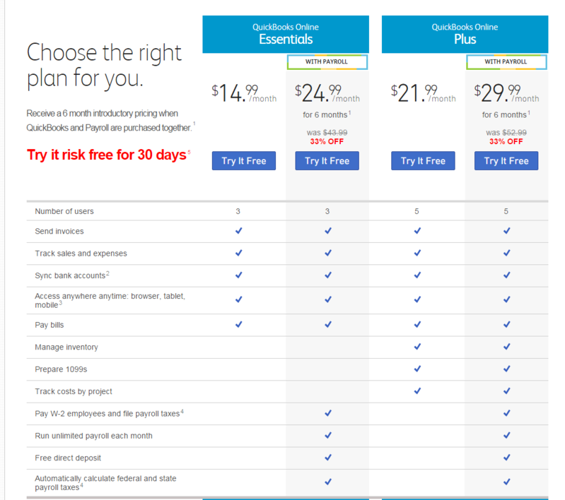
Task: Click the WITH PAYROLL badge under Plus
Action: [x=506, y=61]
